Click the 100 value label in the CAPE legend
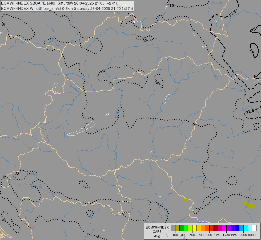This screenshot has width=261, height=240. click(x=175, y=235)
